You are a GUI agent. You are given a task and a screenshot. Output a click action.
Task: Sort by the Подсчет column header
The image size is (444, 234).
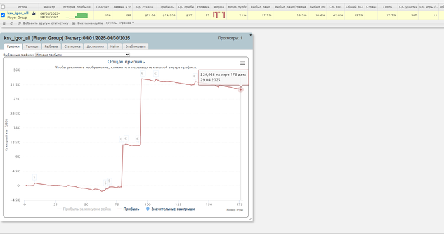tap(103, 7)
